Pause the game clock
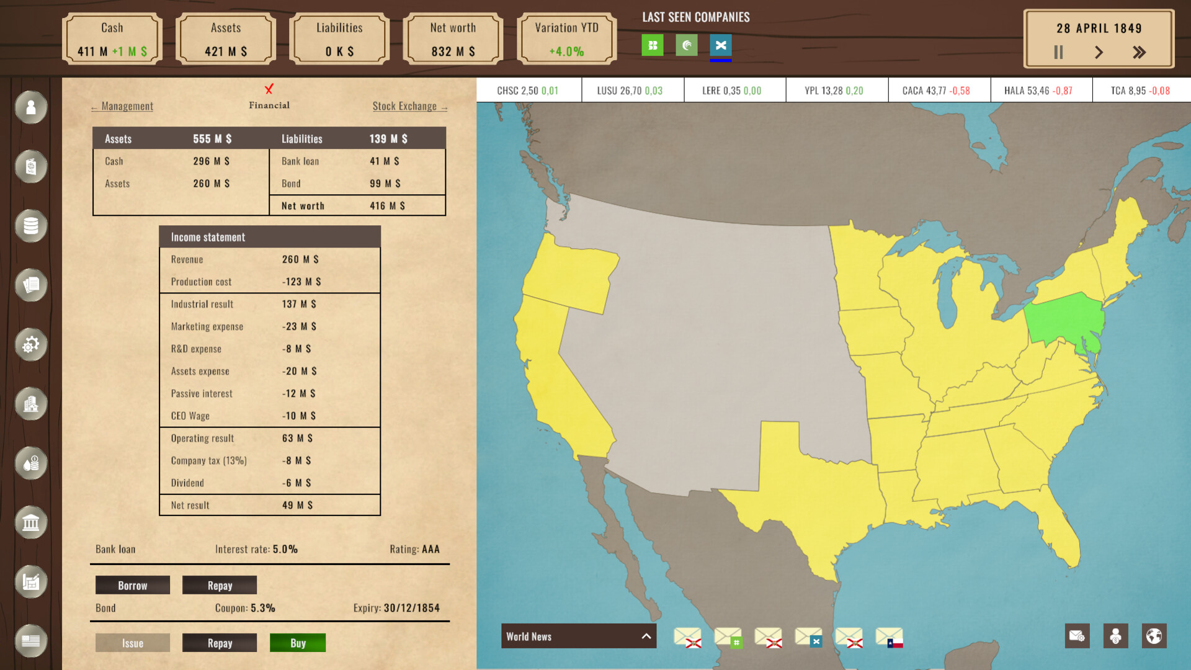Image resolution: width=1191 pixels, height=670 pixels. 1058,53
